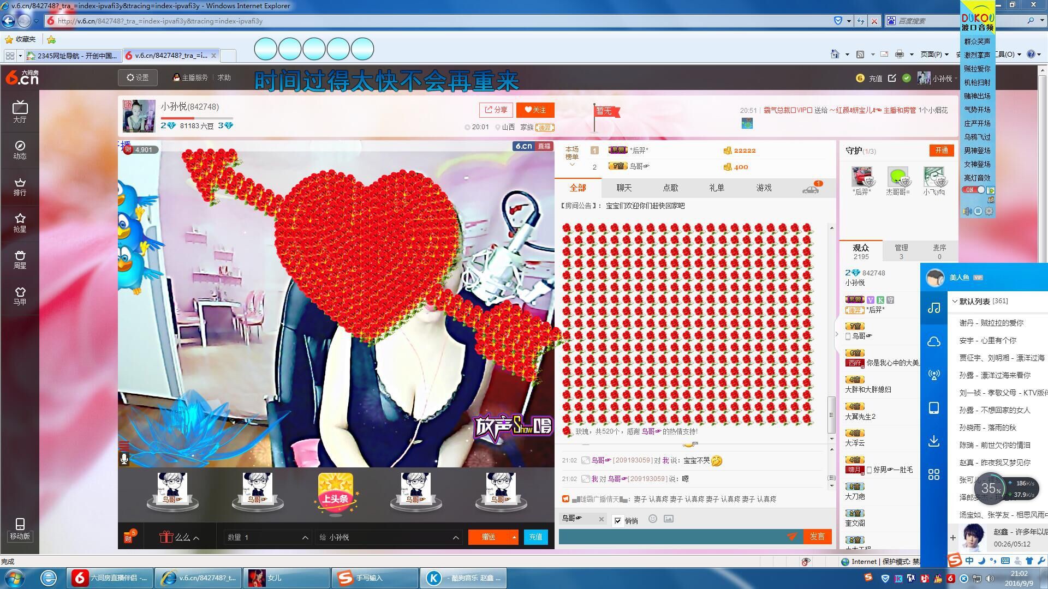Switch to the 管理 tab in audience panel
This screenshot has height=589, width=1048.
[x=901, y=251]
